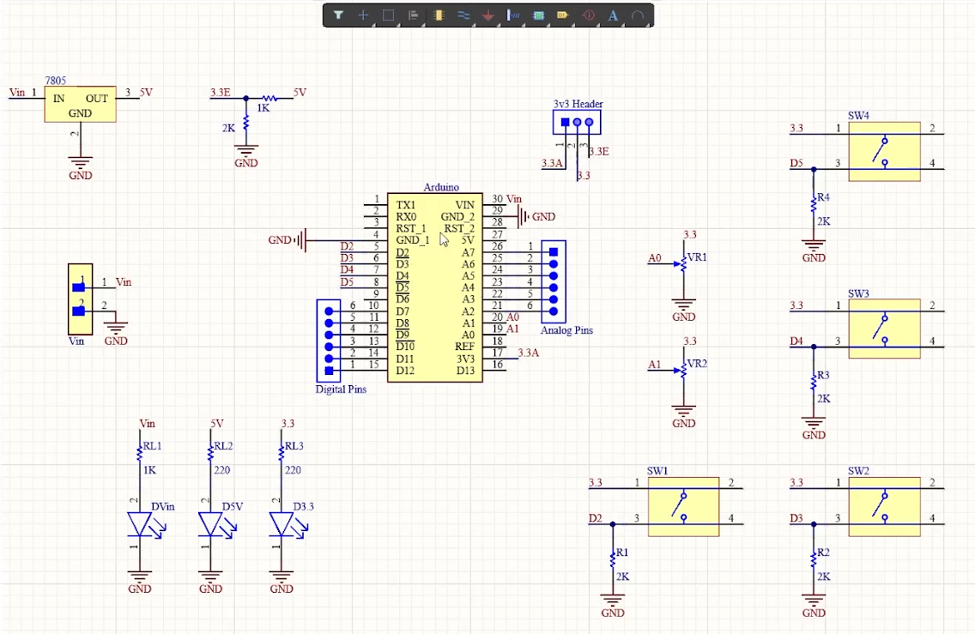Screen dimensions: 975x634
Task: Click the green IC part placement icon
Action: [x=538, y=15]
